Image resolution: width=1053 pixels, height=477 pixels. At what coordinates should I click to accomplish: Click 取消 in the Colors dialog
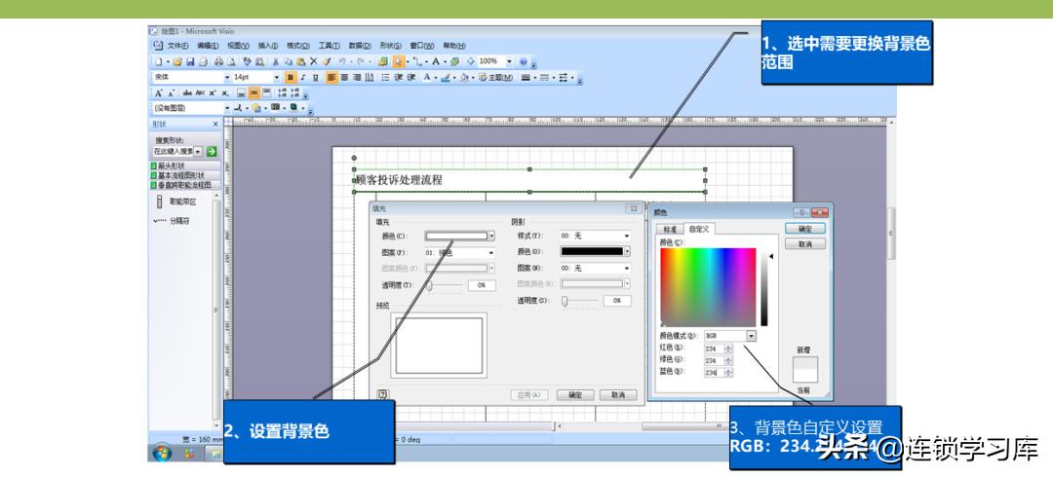pyautogui.click(x=805, y=244)
